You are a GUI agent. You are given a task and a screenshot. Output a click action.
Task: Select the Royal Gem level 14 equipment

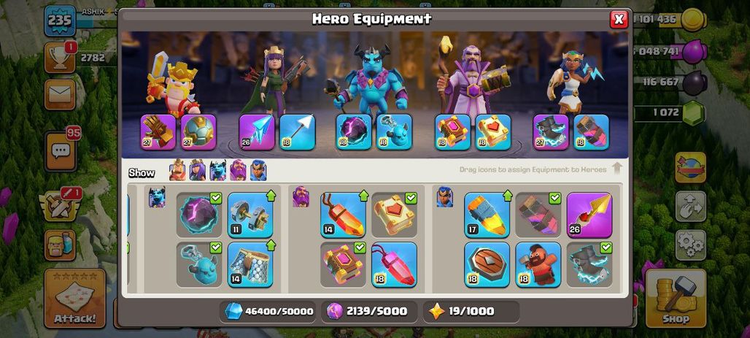coord(343,215)
